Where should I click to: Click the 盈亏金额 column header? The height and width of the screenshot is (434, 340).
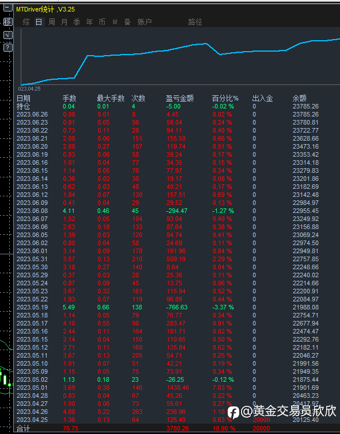pos(179,98)
